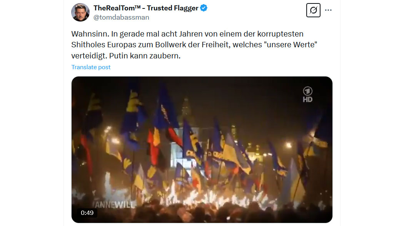Click the ANNEWILL watermark in the video
The image size is (404, 226).
tap(115, 205)
